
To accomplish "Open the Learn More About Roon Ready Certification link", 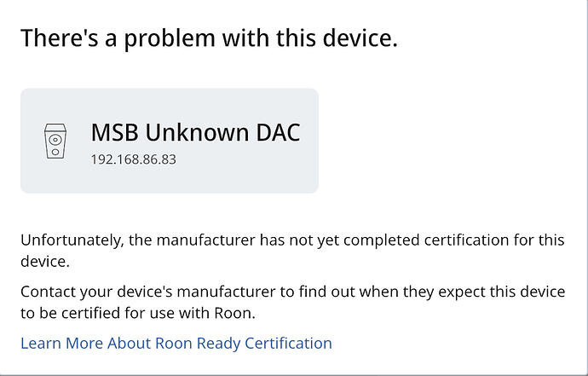I will tap(176, 344).
